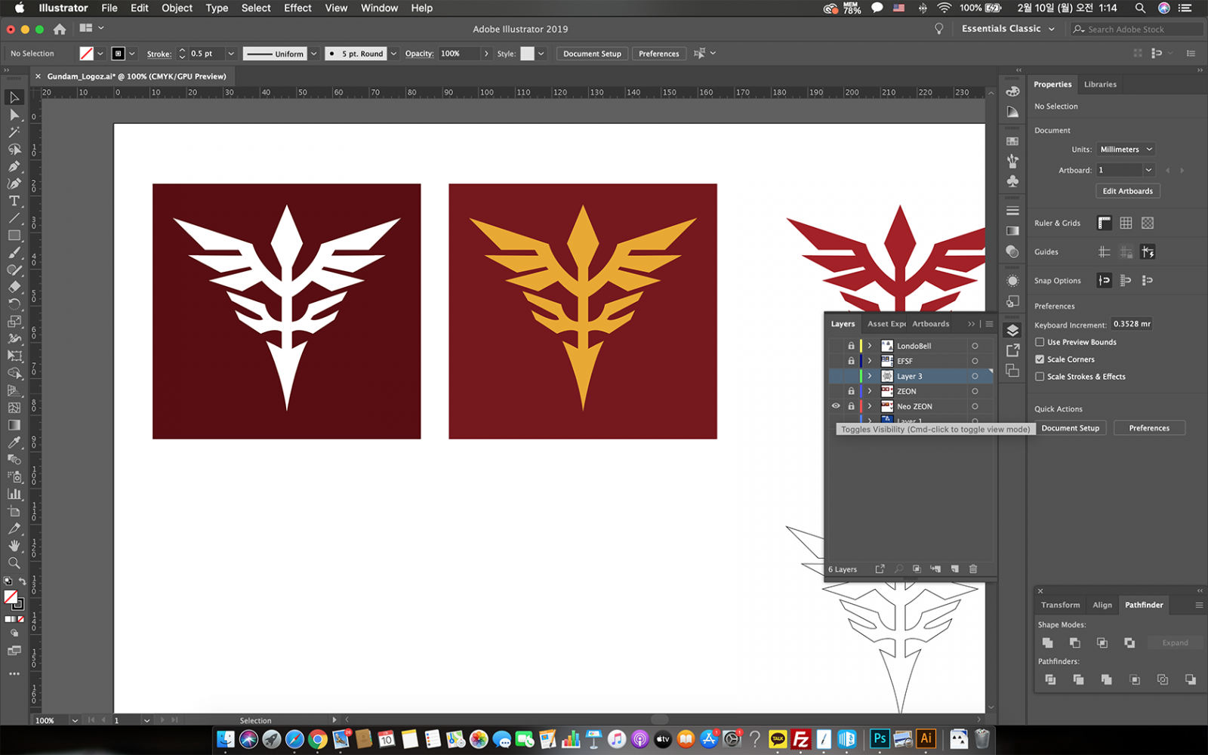Click Unite shape mode in Pathfinder
This screenshot has width=1208, height=755.
[1048, 643]
